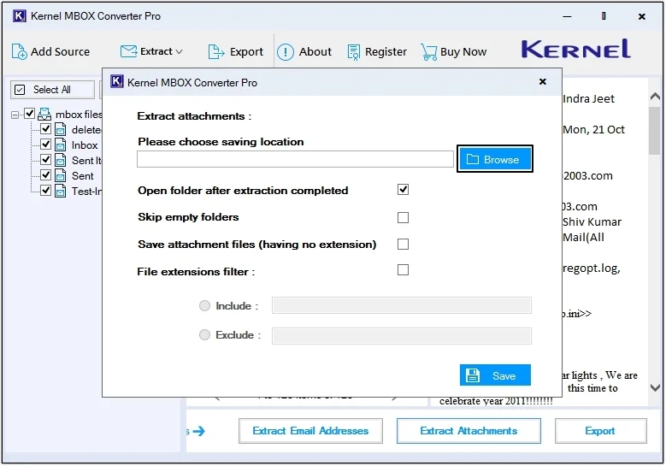Uncheck the mbox files root checkbox
666x466 pixels.
pyautogui.click(x=29, y=114)
